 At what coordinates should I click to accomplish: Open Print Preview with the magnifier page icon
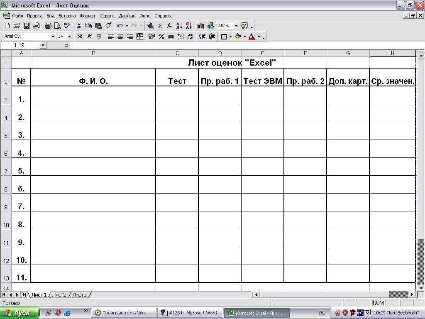click(x=57, y=26)
